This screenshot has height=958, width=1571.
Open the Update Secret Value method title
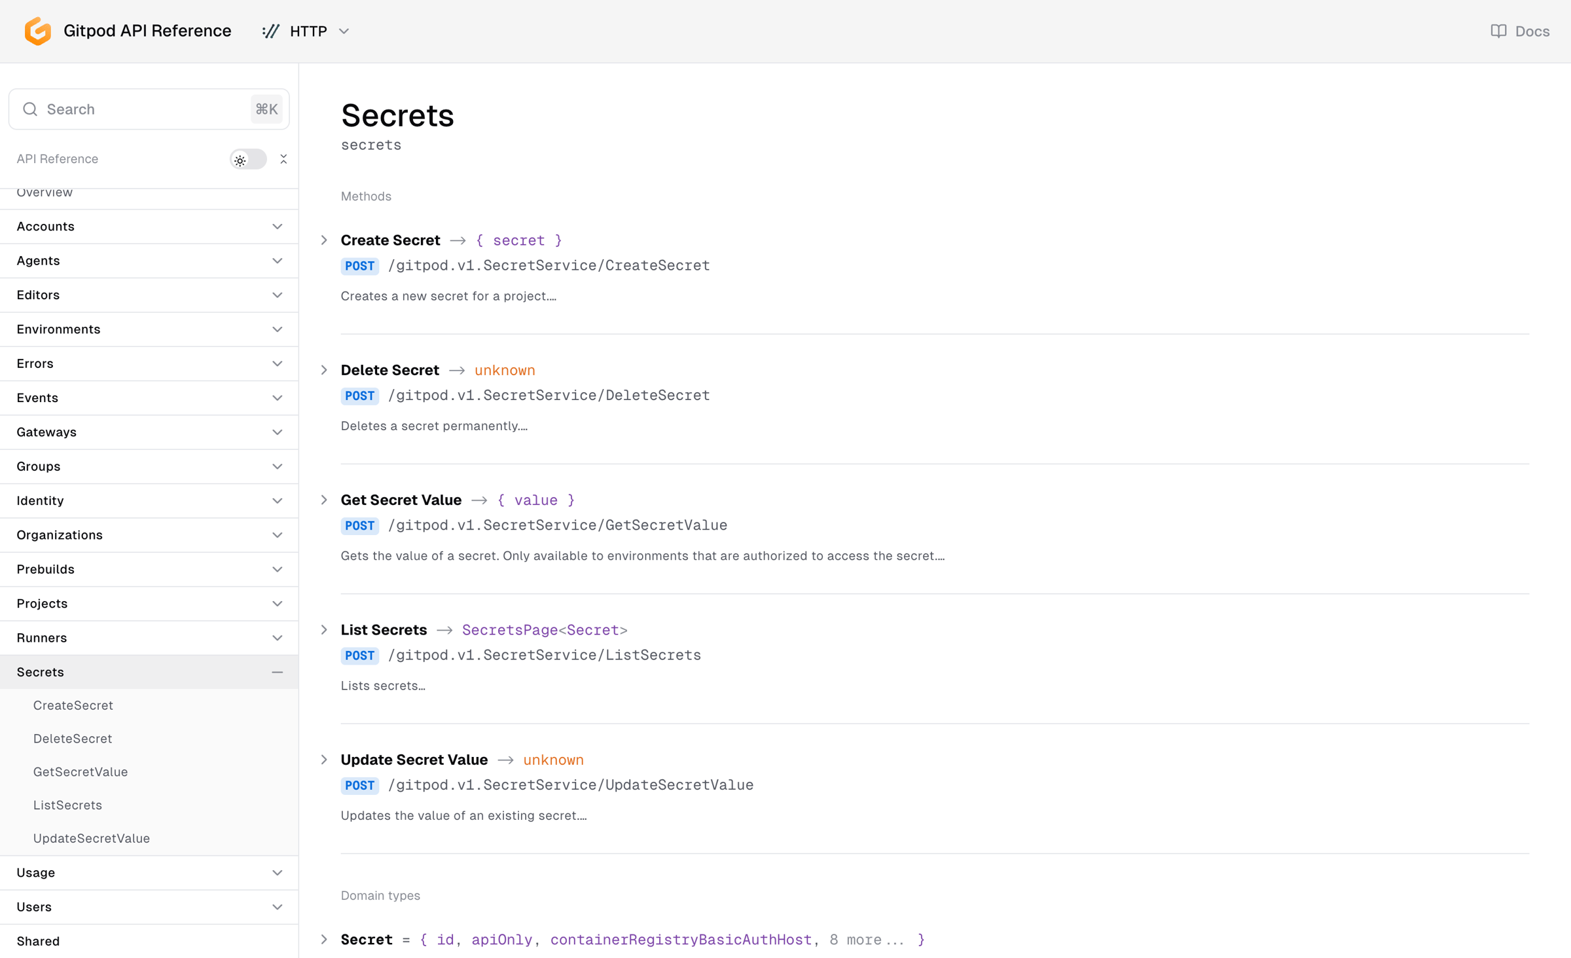[414, 760]
